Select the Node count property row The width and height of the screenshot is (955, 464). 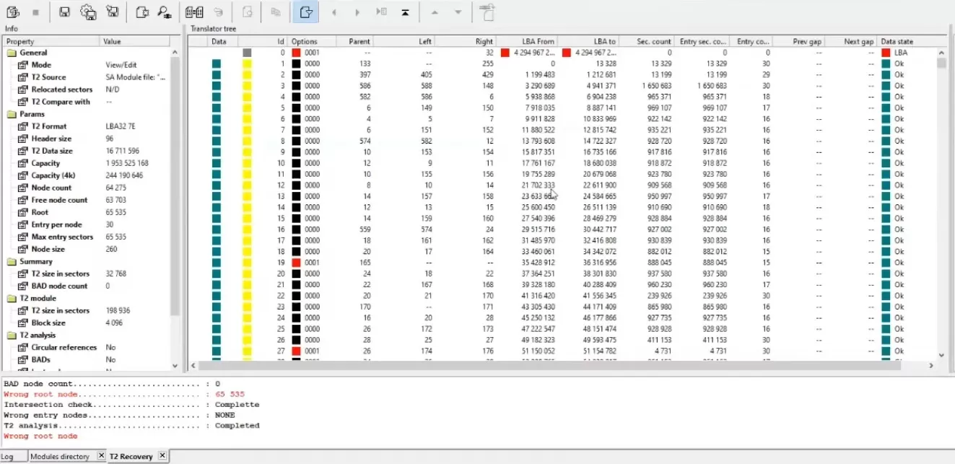coord(87,188)
